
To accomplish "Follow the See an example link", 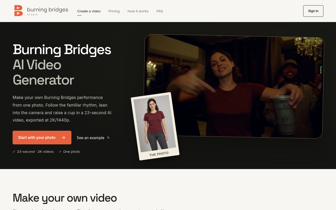I will [x=93, y=138].
